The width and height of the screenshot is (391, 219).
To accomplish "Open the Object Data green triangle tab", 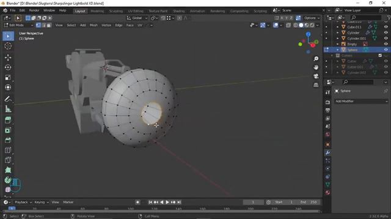I will [x=327, y=184].
